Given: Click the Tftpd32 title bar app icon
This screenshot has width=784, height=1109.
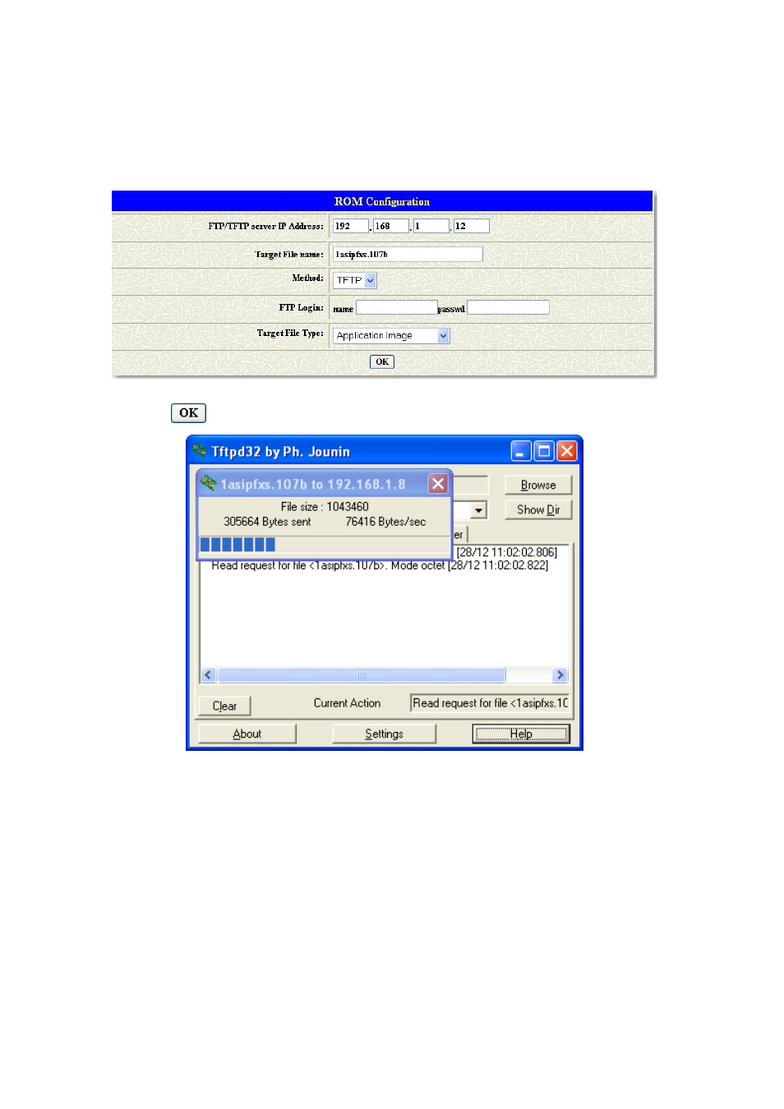Looking at the screenshot, I should (x=200, y=450).
